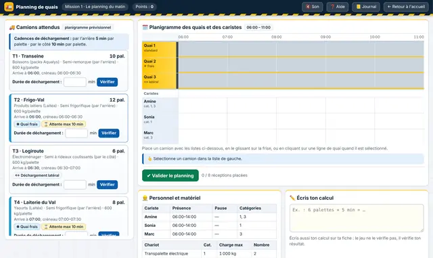Screen dimensions: 433x258
Task: Click the Cadences de déchargement info box
Action: pos(69,41)
